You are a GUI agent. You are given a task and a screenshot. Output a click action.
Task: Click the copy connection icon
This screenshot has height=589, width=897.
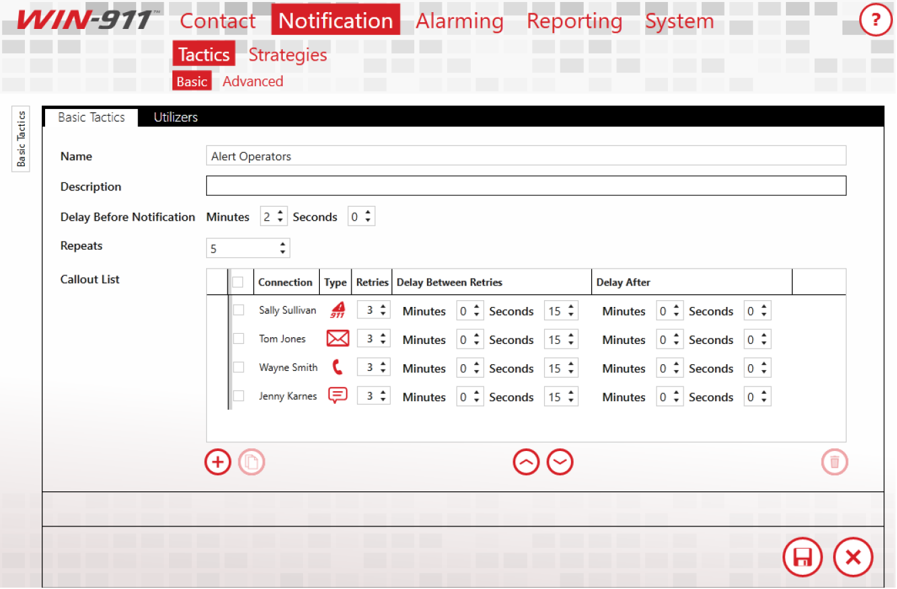click(251, 462)
